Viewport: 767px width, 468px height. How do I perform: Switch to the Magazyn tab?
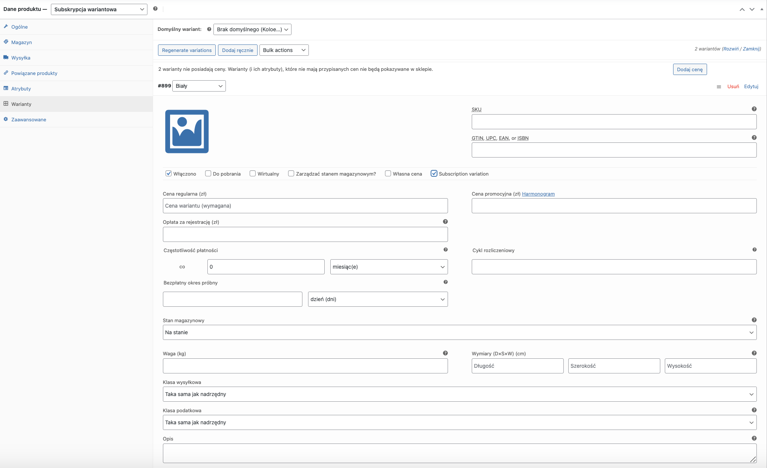coord(21,42)
